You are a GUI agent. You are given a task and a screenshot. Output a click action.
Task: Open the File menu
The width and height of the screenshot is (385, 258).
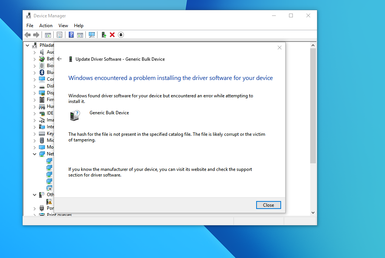(x=30, y=26)
